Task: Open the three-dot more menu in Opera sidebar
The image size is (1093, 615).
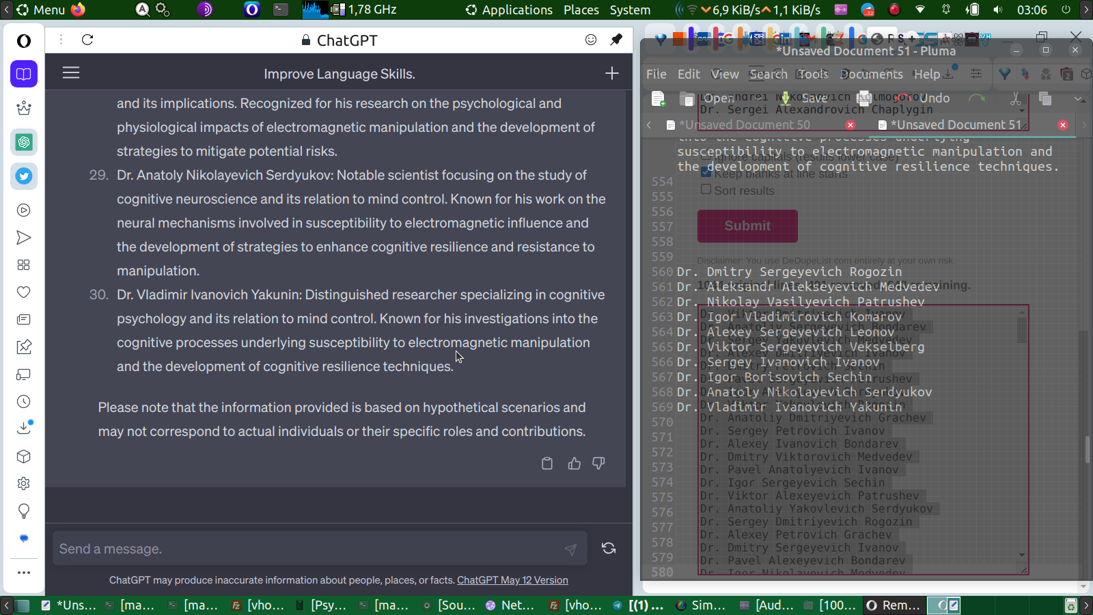Action: (x=24, y=573)
